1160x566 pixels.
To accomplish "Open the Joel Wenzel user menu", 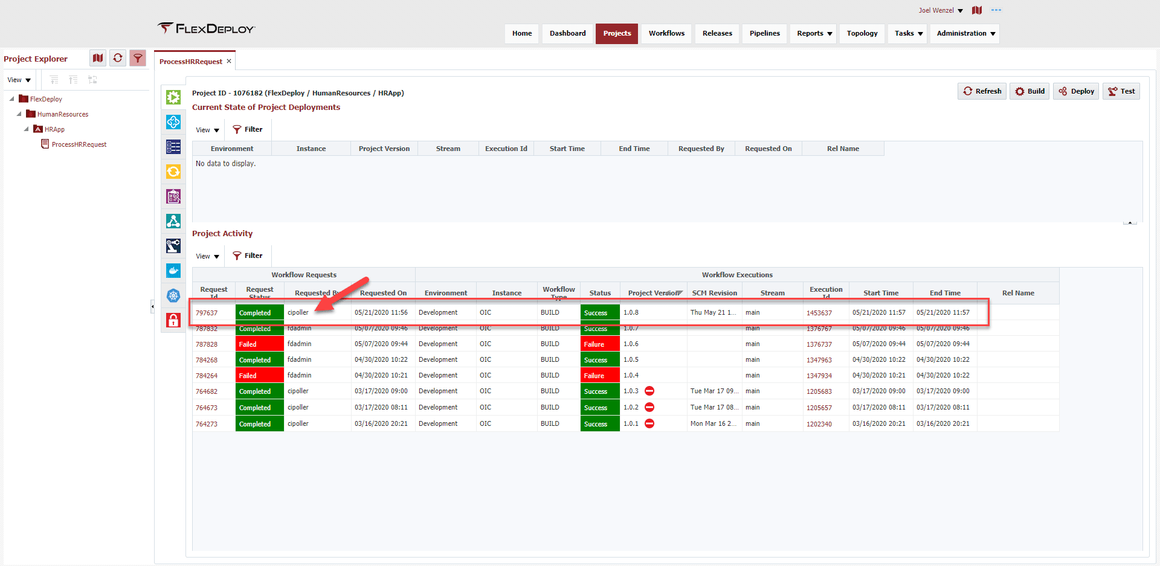I will point(941,10).
